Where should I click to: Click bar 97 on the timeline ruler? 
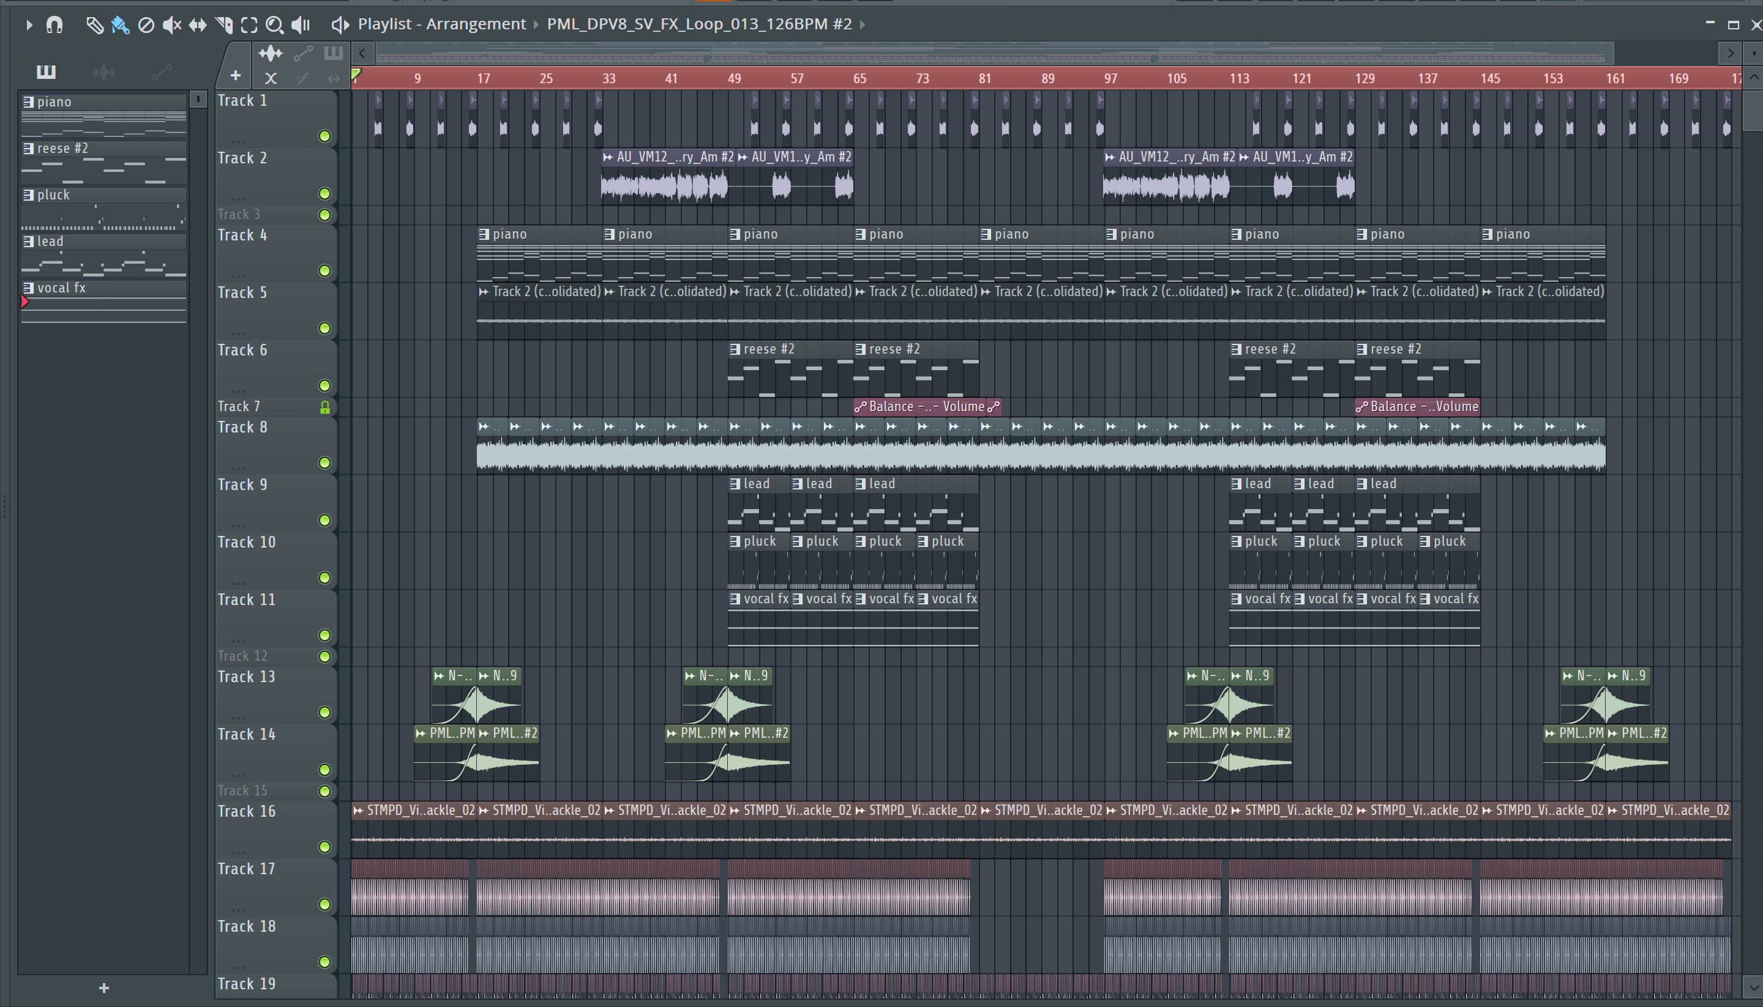pos(1110,78)
